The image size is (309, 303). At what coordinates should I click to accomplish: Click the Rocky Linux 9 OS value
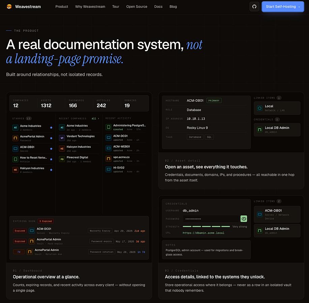coord(197,128)
